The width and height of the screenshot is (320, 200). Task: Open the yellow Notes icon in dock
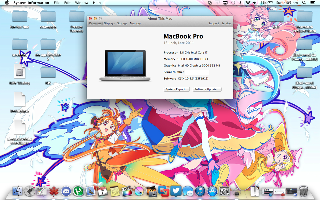[115, 191]
